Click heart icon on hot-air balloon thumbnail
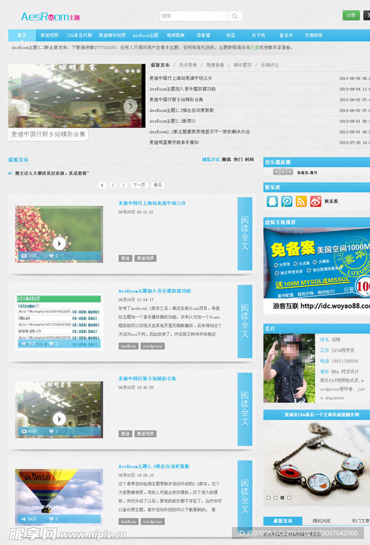Screen dimensions: 370x545 pyautogui.click(x=51, y=519)
